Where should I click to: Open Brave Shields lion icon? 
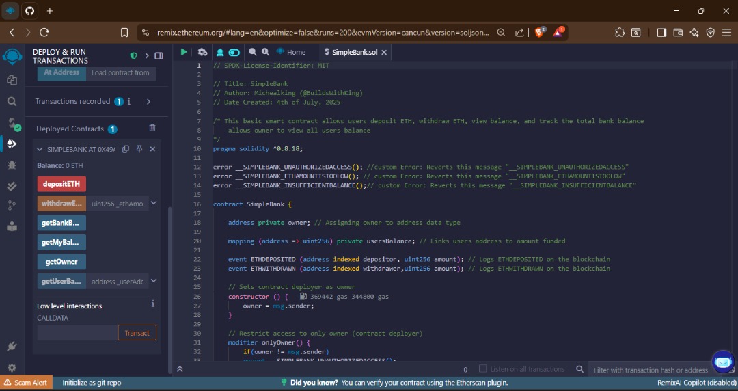click(x=540, y=32)
